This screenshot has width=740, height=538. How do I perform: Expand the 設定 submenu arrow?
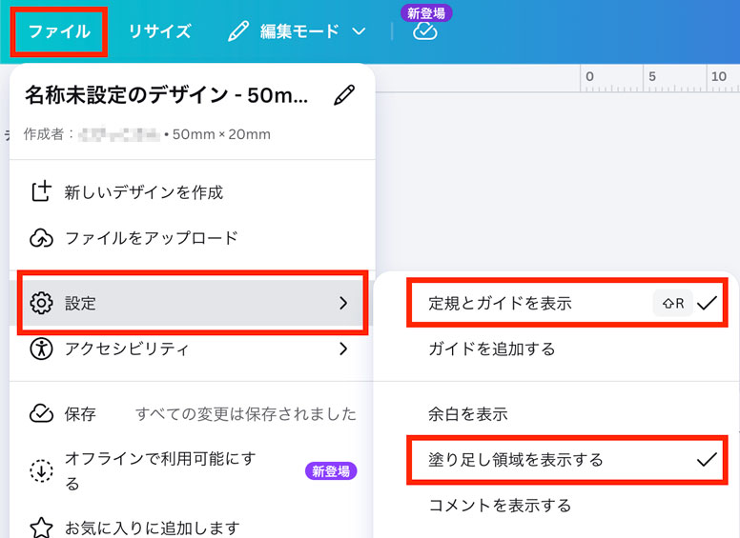[343, 303]
